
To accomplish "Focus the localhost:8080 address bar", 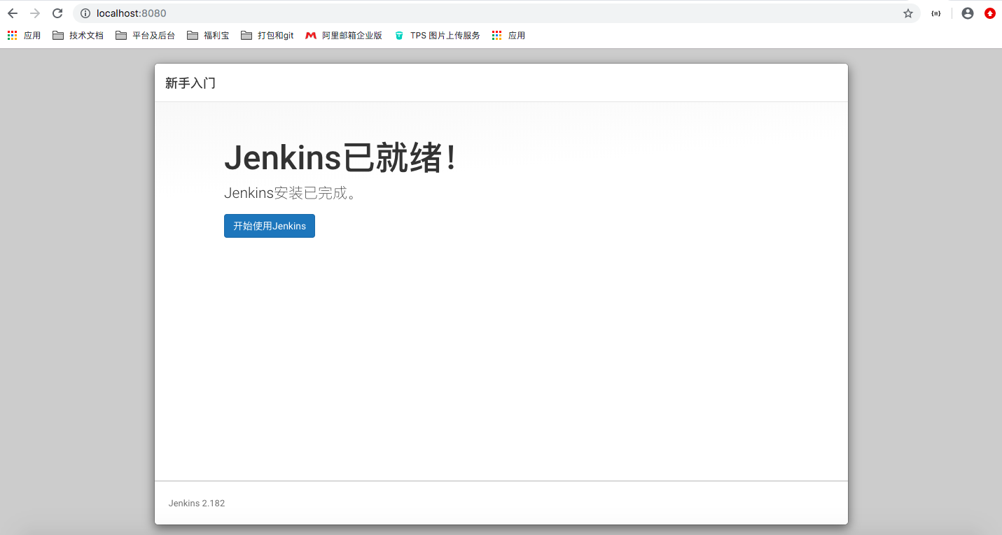I will tap(496, 13).
